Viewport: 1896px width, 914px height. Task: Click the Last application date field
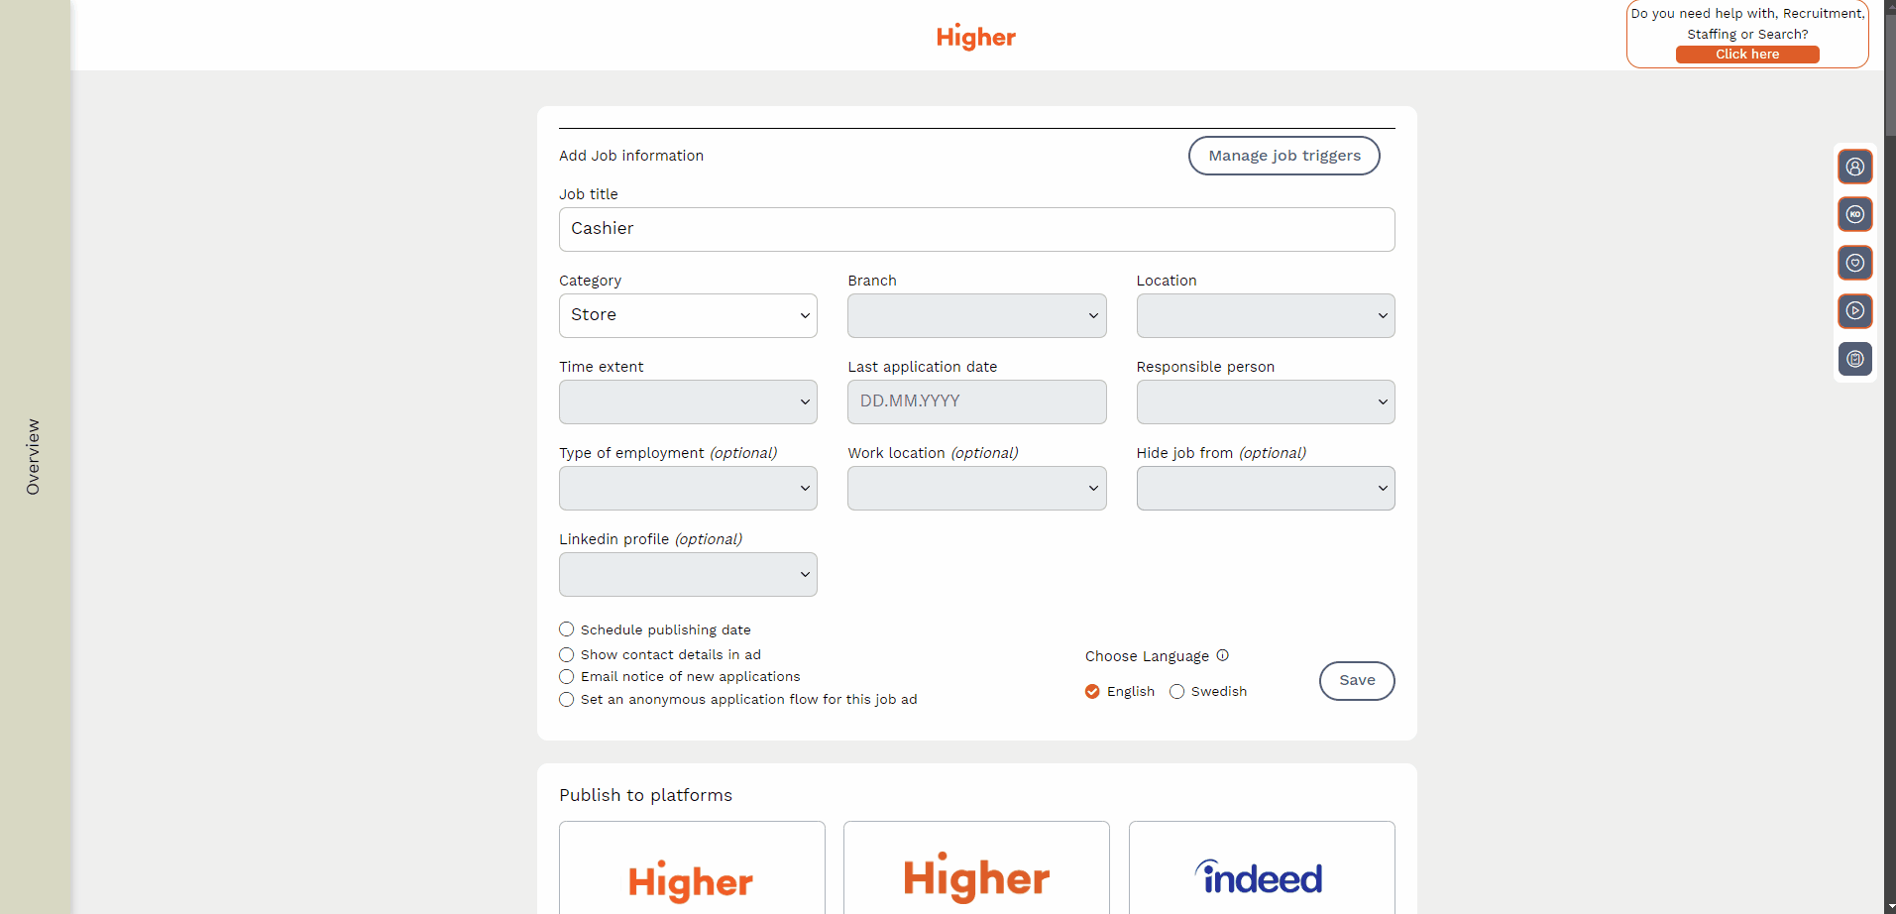pyautogui.click(x=976, y=401)
